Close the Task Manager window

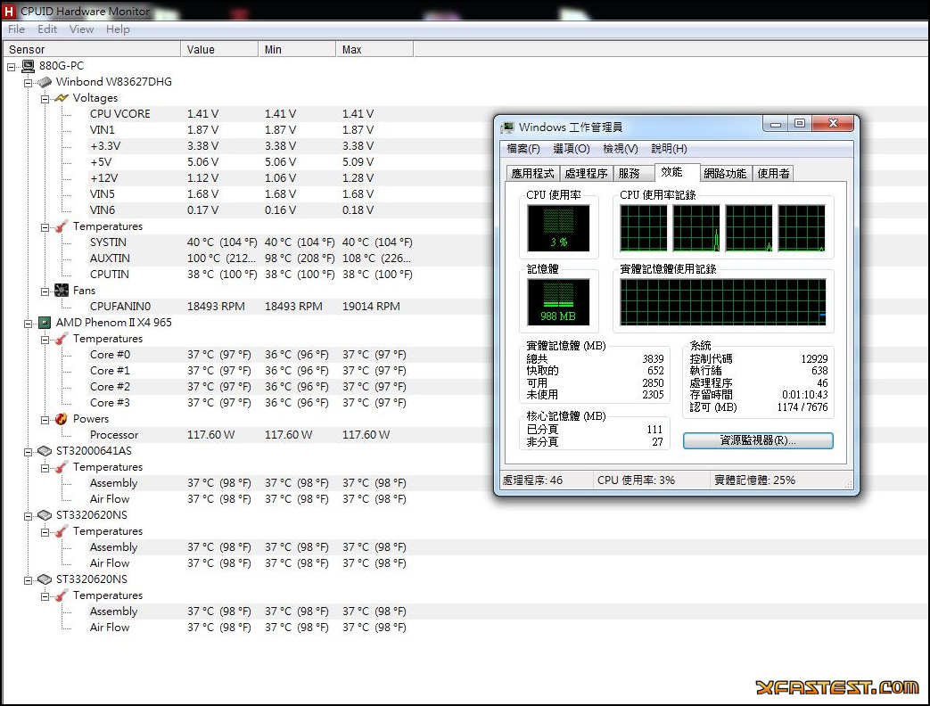[x=833, y=123]
